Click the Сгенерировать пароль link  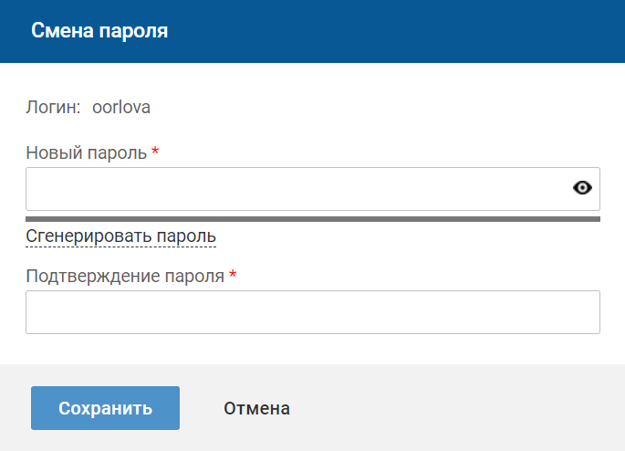(x=120, y=236)
